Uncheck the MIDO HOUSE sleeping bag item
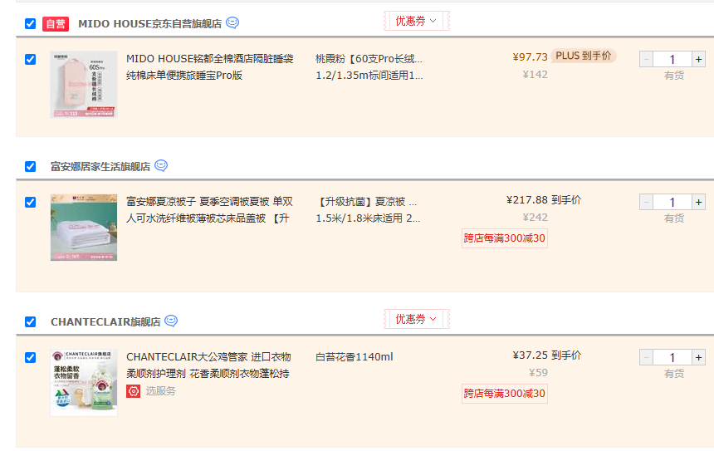714x451 pixels. click(31, 59)
